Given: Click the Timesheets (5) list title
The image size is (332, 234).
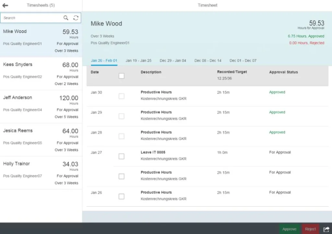Looking at the screenshot, I should click(41, 5).
